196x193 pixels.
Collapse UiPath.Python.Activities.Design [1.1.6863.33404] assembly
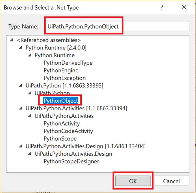pyautogui.click(x=21, y=146)
